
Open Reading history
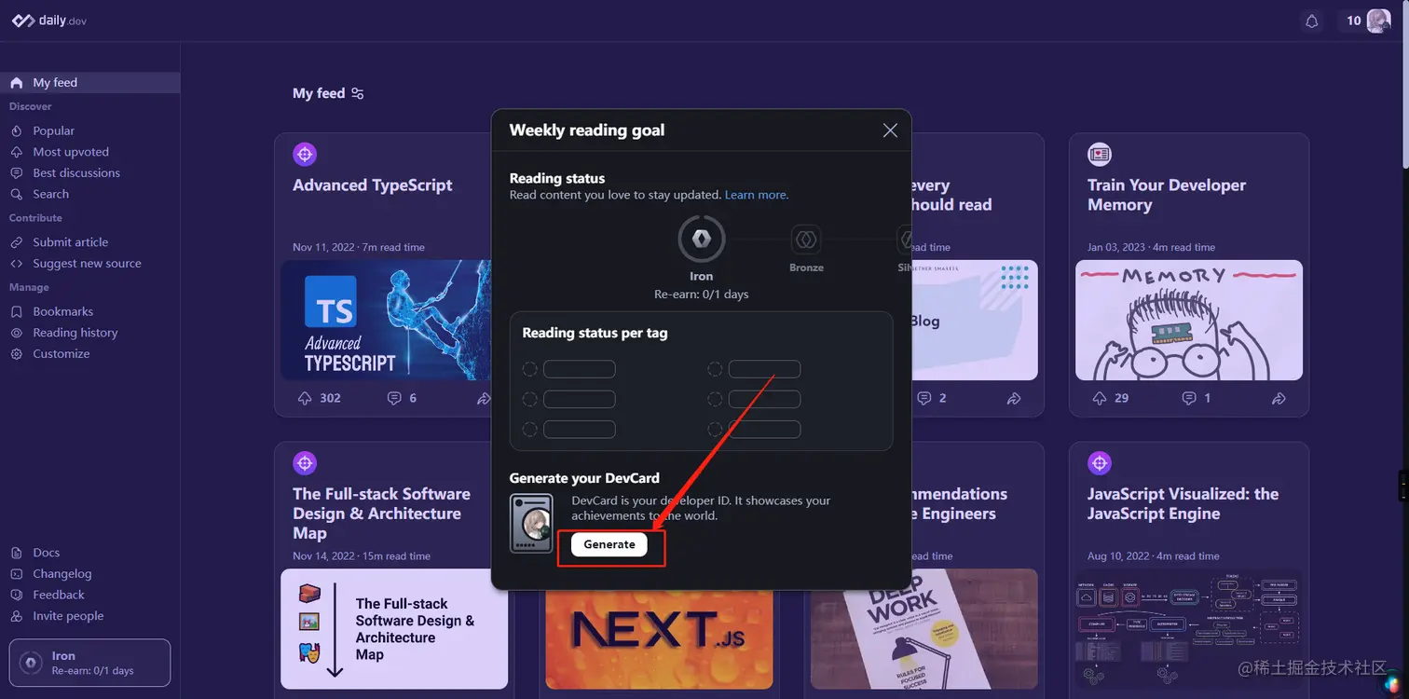pyautogui.click(x=75, y=333)
